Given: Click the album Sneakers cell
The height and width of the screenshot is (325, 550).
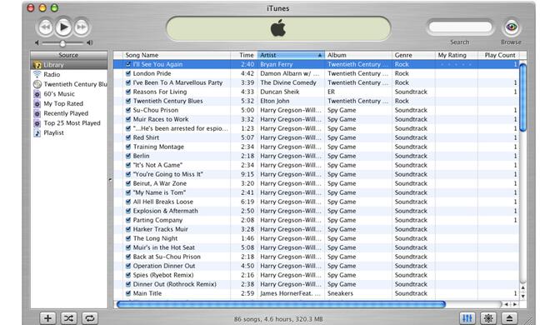Looking at the screenshot, I should [340, 293].
